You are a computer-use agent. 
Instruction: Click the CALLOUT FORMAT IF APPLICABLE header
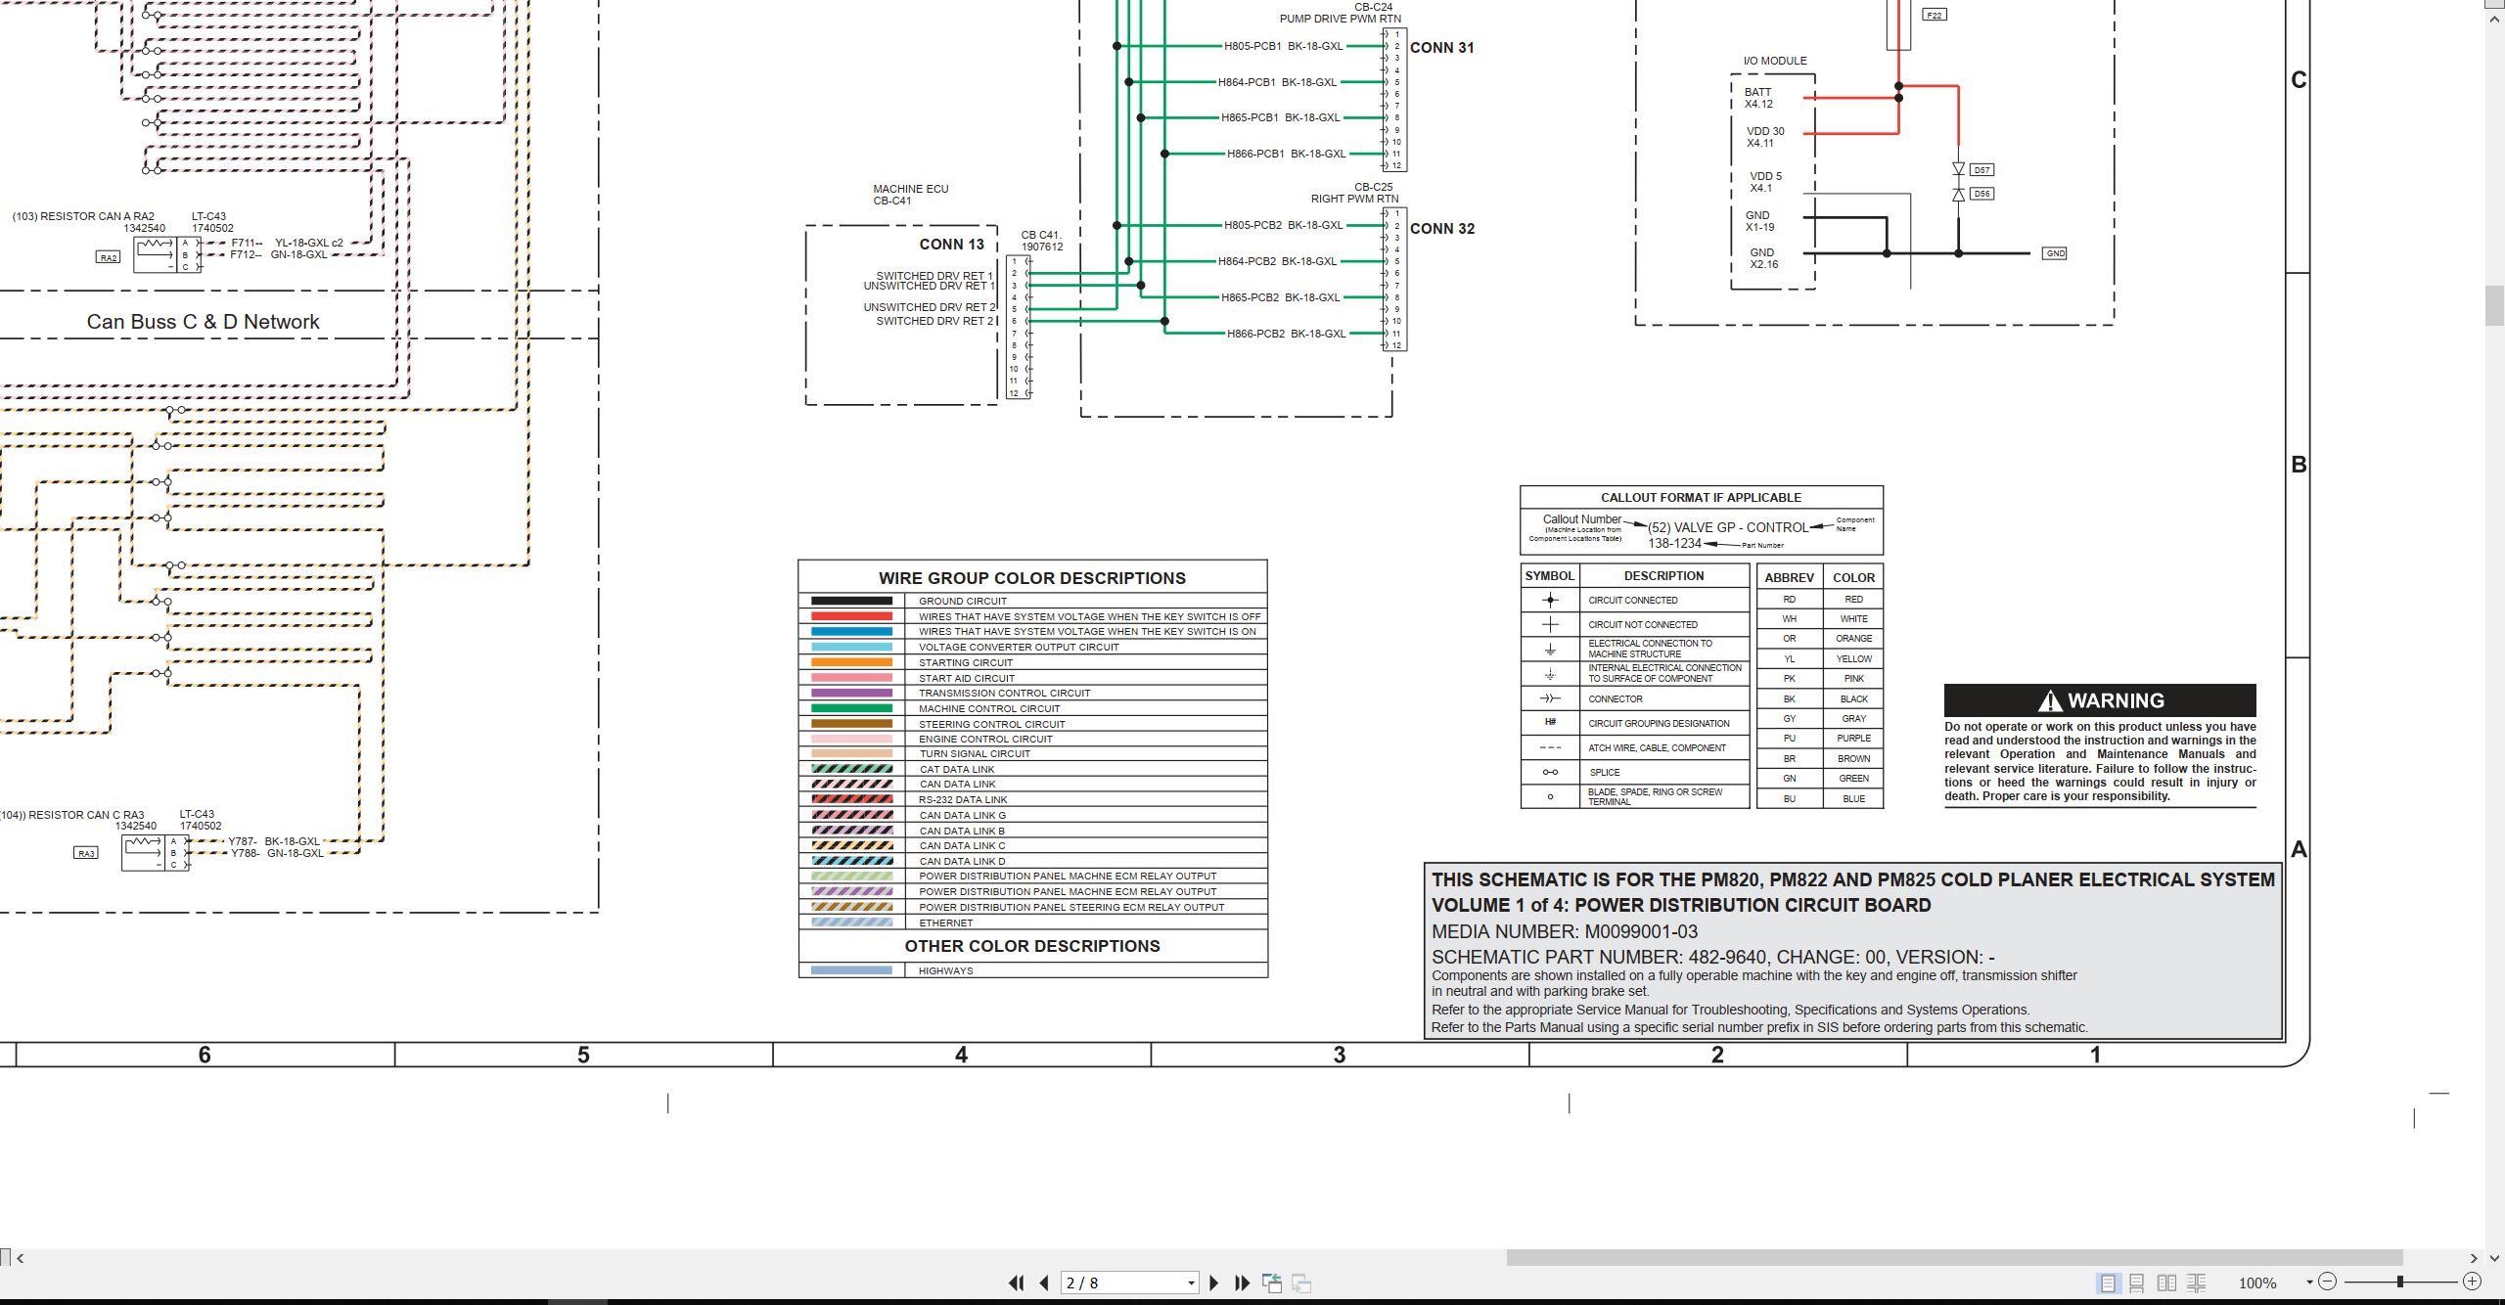click(x=1701, y=497)
